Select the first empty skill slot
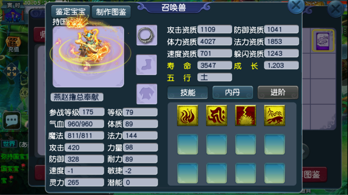 [188, 144]
